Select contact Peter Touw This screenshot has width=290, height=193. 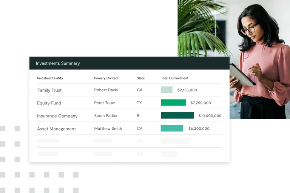104,103
